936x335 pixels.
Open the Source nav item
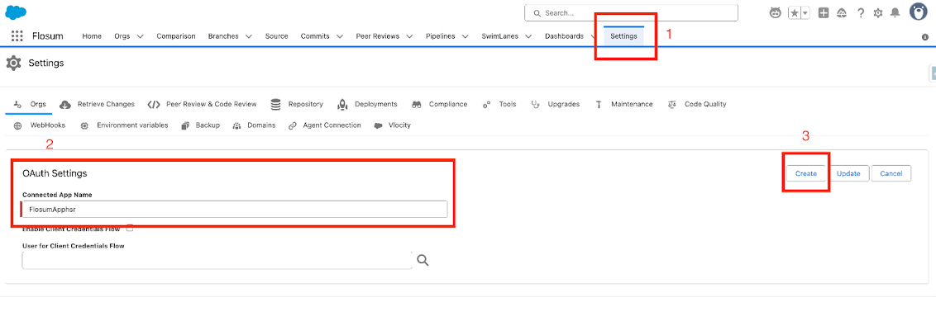coord(276,35)
